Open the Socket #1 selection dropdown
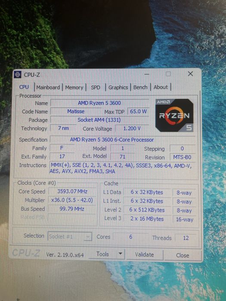 click(70, 236)
